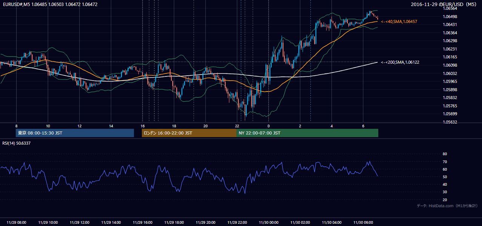482x226 pixels.
Task: Click price axis value 1.05832
Action: pyautogui.click(x=450, y=98)
